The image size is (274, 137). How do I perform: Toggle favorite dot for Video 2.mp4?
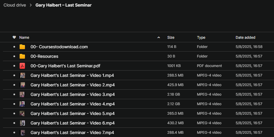(x=14, y=85)
